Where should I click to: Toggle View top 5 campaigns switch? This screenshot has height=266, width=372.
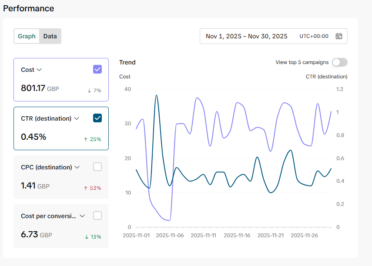[x=339, y=62]
